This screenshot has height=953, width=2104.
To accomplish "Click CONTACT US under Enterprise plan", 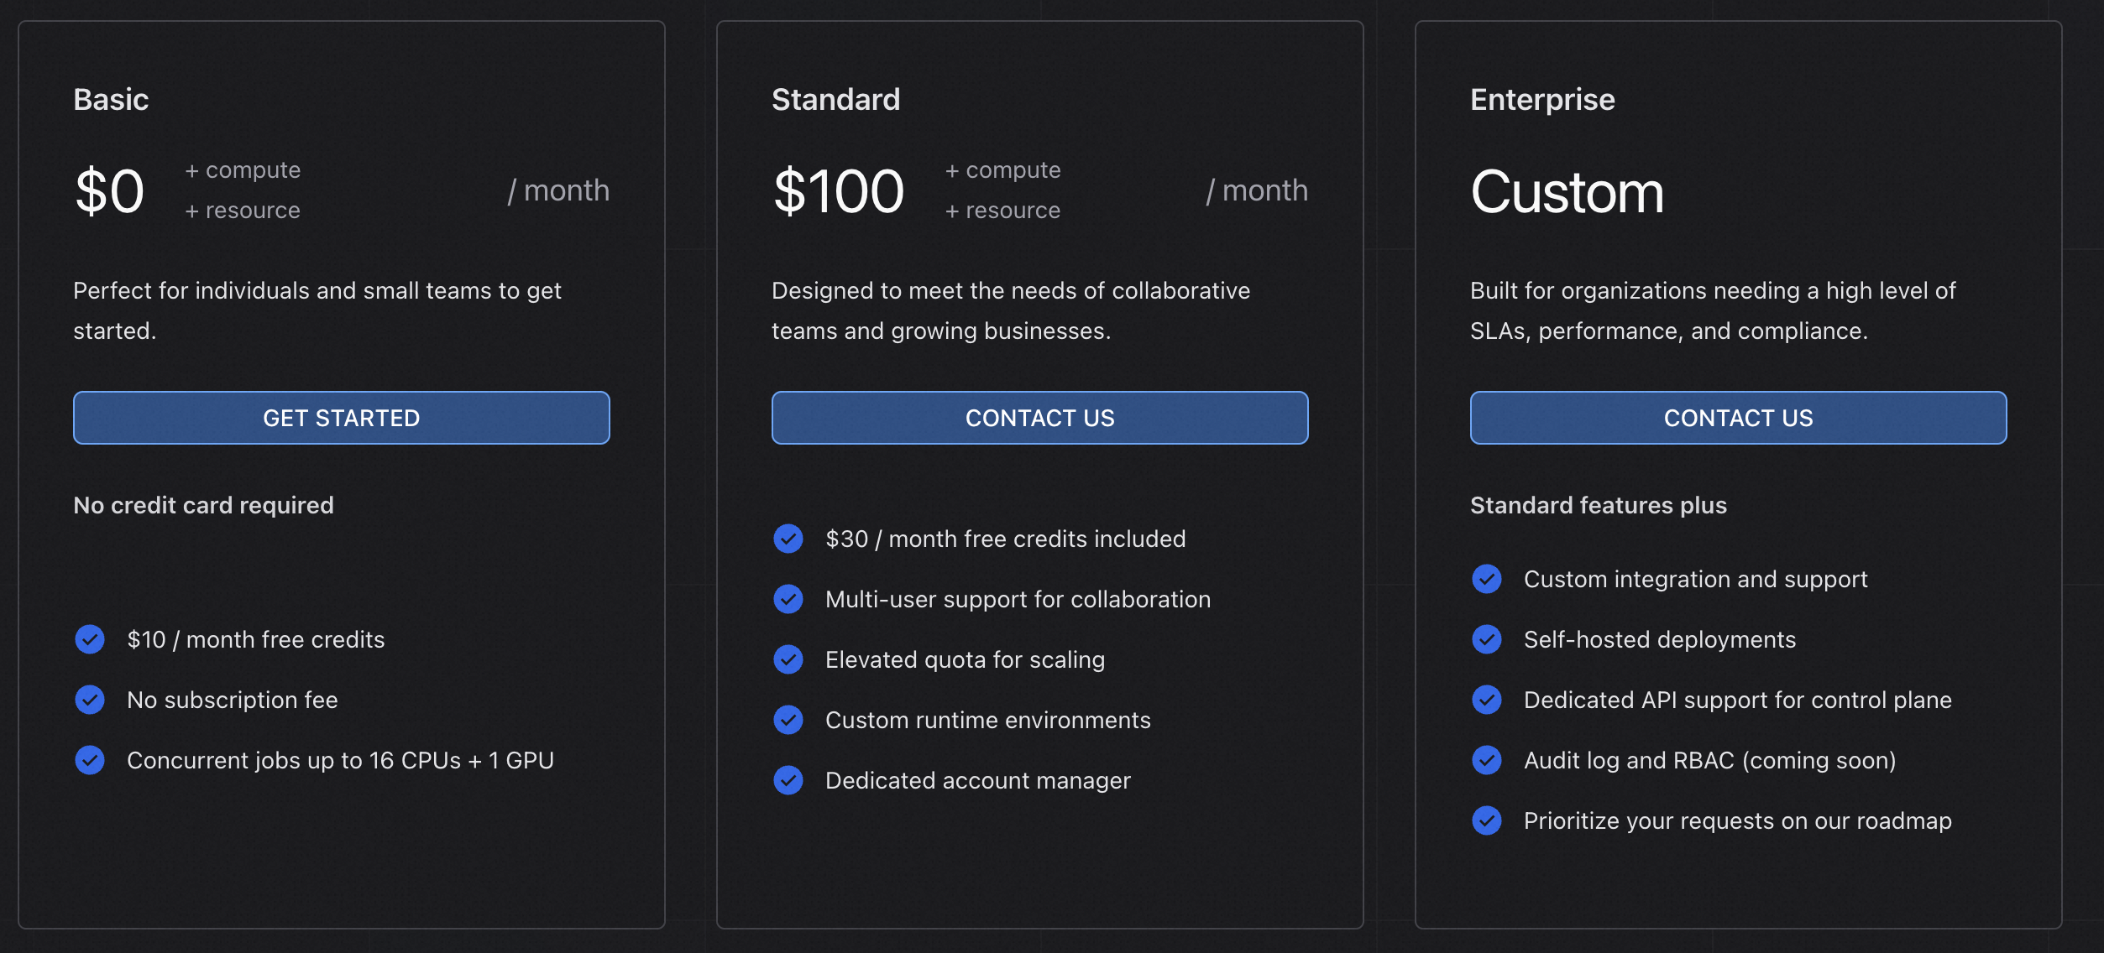I will point(1738,418).
